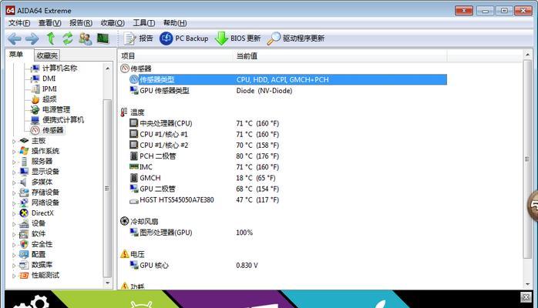
Task: Select CPU #1/核心 #1 row
Action: (x=287, y=134)
